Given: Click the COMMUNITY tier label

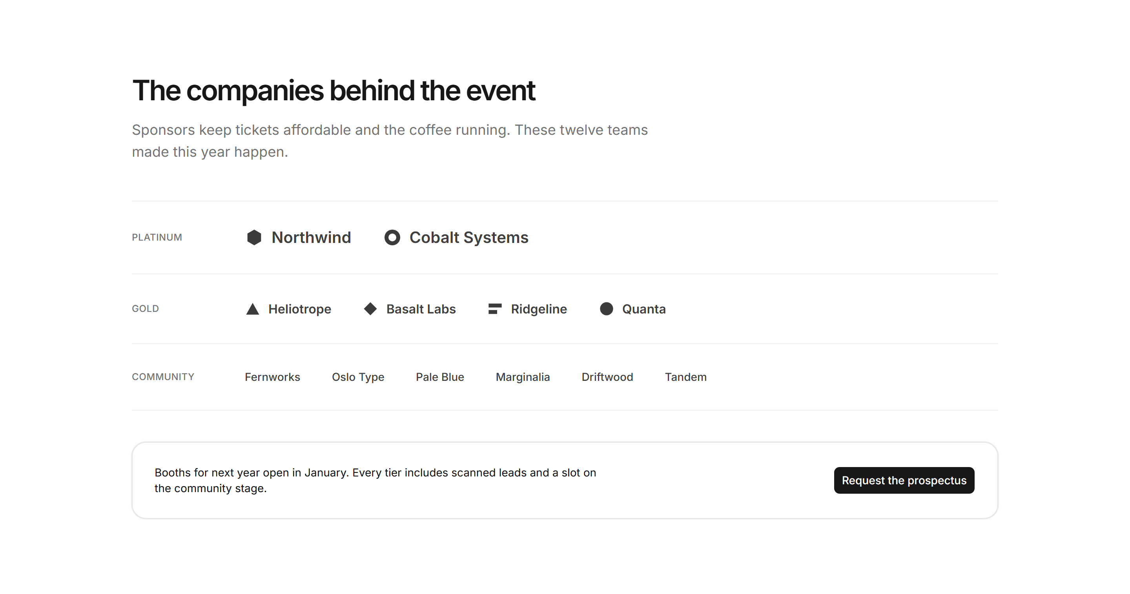Looking at the screenshot, I should click(x=163, y=377).
